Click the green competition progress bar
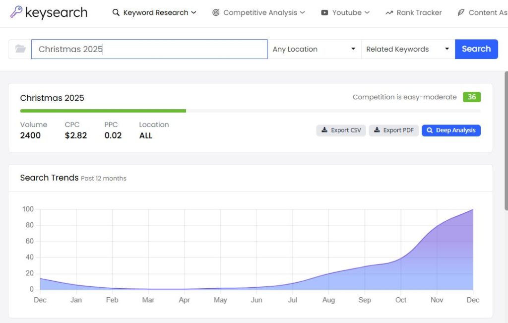Image resolution: width=508 pixels, height=323 pixels. (103, 110)
